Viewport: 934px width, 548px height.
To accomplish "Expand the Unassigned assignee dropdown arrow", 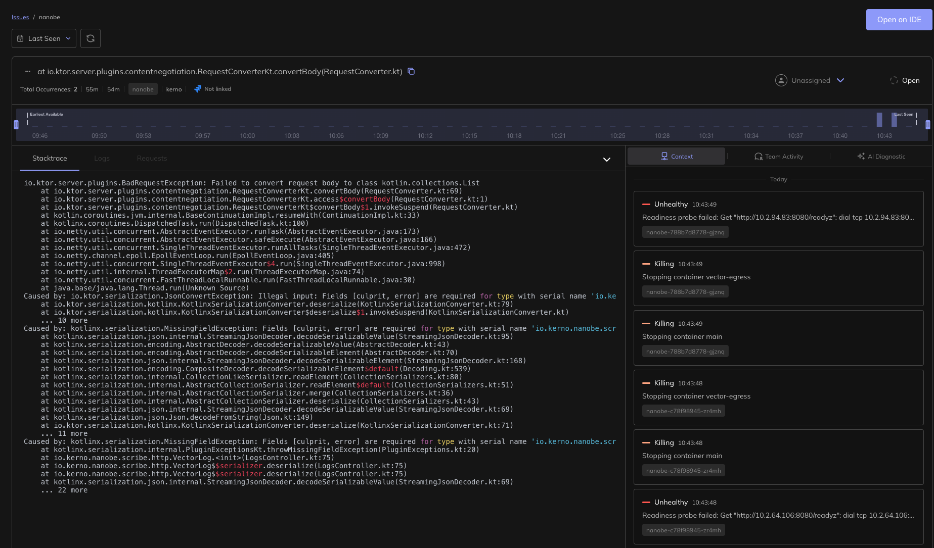I will point(840,80).
